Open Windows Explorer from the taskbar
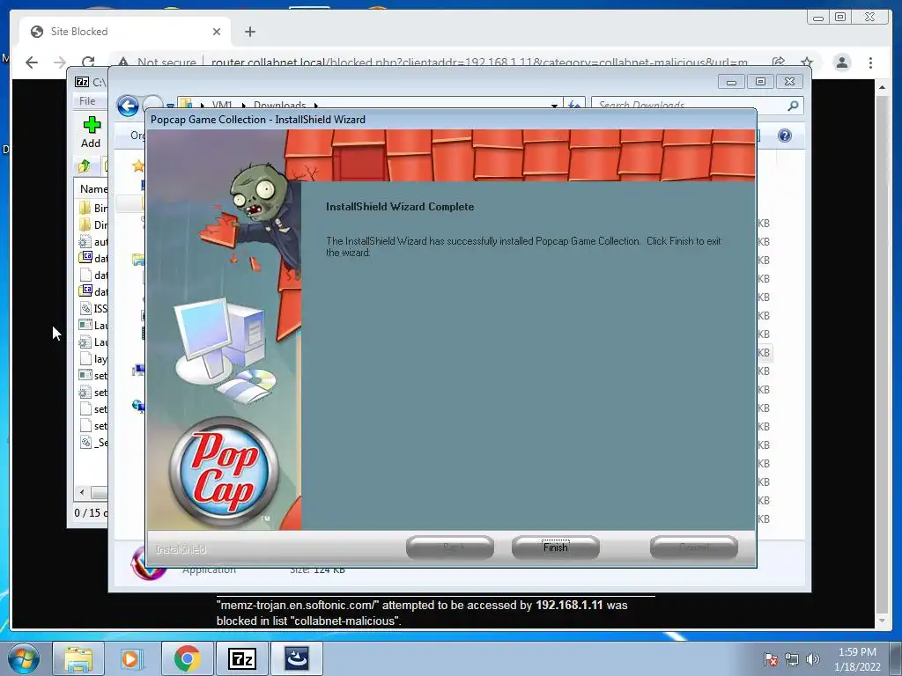The height and width of the screenshot is (676, 902). (x=78, y=658)
